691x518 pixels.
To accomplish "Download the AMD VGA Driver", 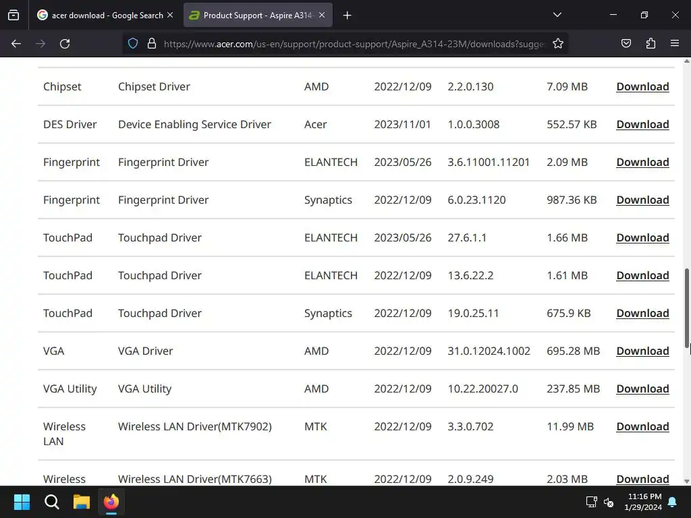I will (642, 351).
